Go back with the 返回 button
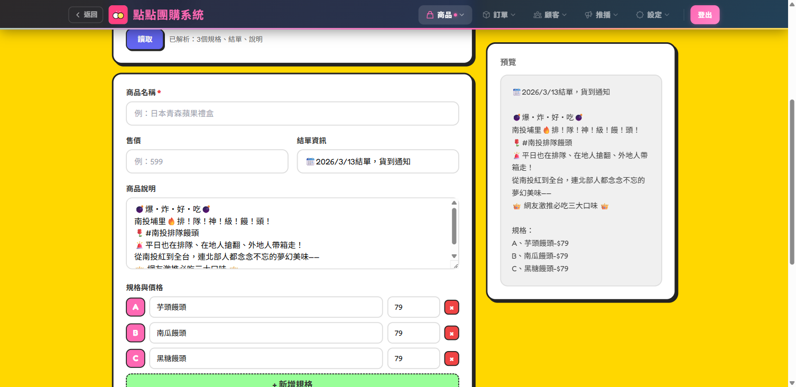The width and height of the screenshot is (796, 387). pos(86,15)
